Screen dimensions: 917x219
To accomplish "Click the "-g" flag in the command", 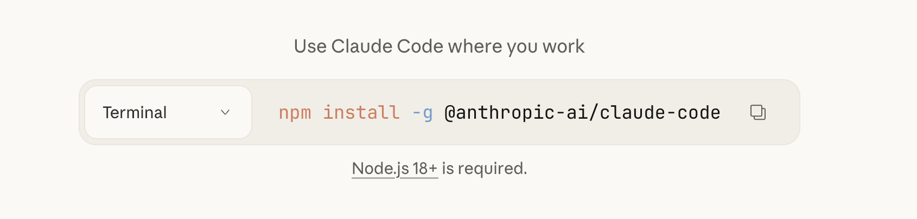I will tap(422, 112).
